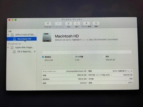
Task: Click the Unmount toolbar icon
Action: (86, 23)
